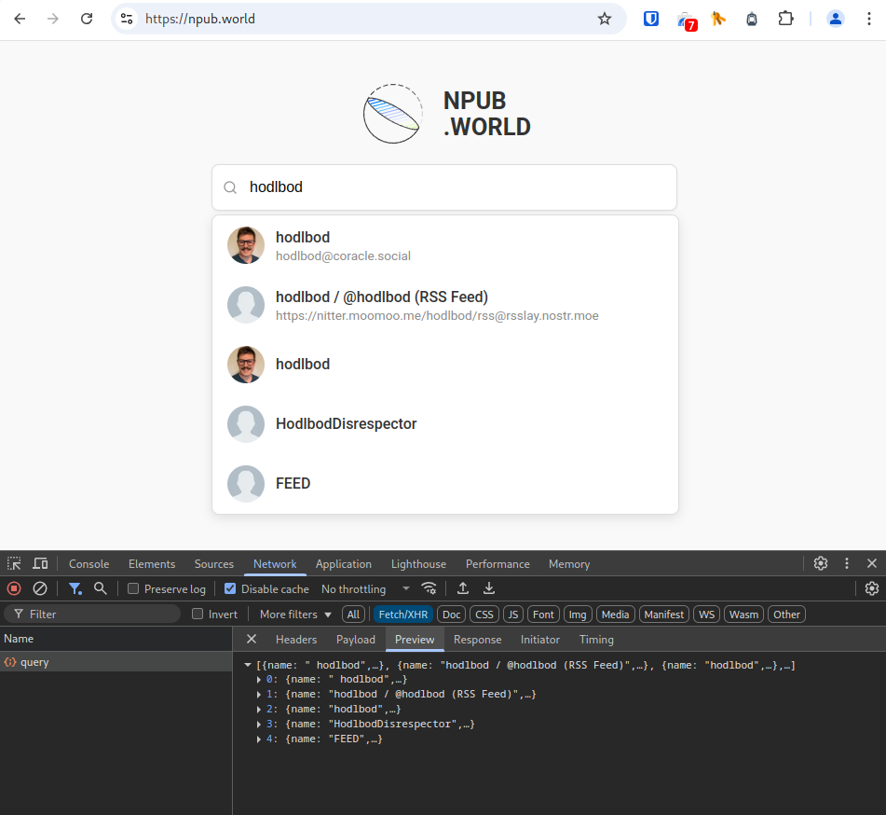
Task: Export HAR with the download icon
Action: pyautogui.click(x=489, y=588)
